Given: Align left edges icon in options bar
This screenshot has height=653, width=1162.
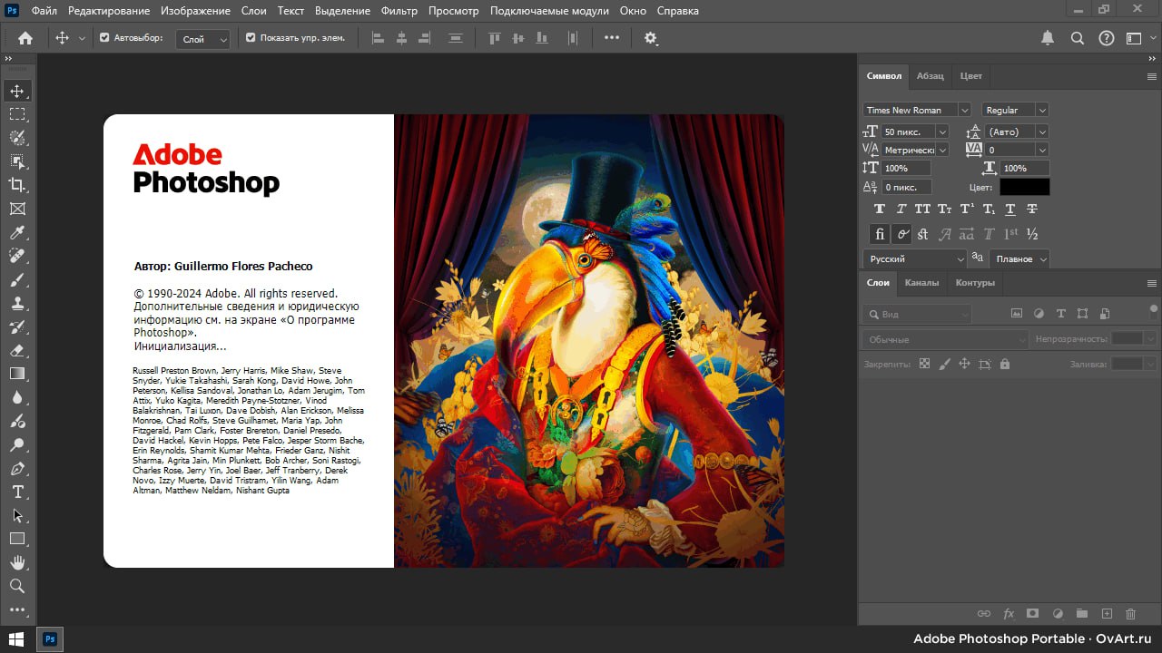Looking at the screenshot, I should click(x=379, y=38).
